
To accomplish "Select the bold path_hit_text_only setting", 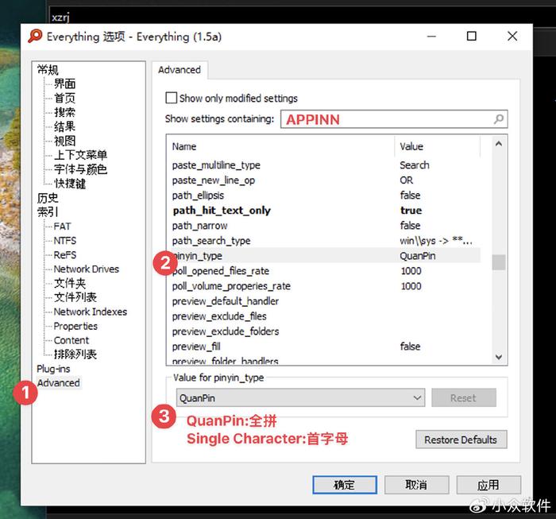I will [323, 211].
